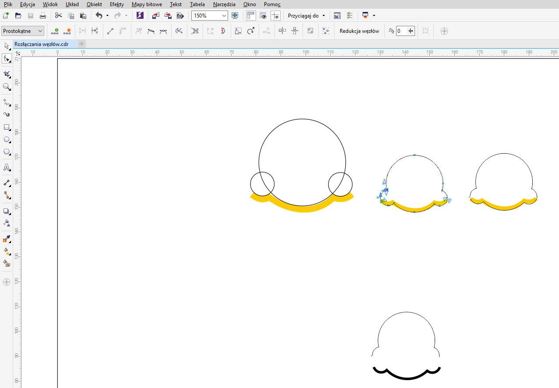Click the Redukcja węzłów button
The height and width of the screenshot is (388, 559).
click(x=359, y=31)
